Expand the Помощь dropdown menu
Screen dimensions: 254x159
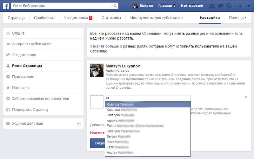[237, 18]
